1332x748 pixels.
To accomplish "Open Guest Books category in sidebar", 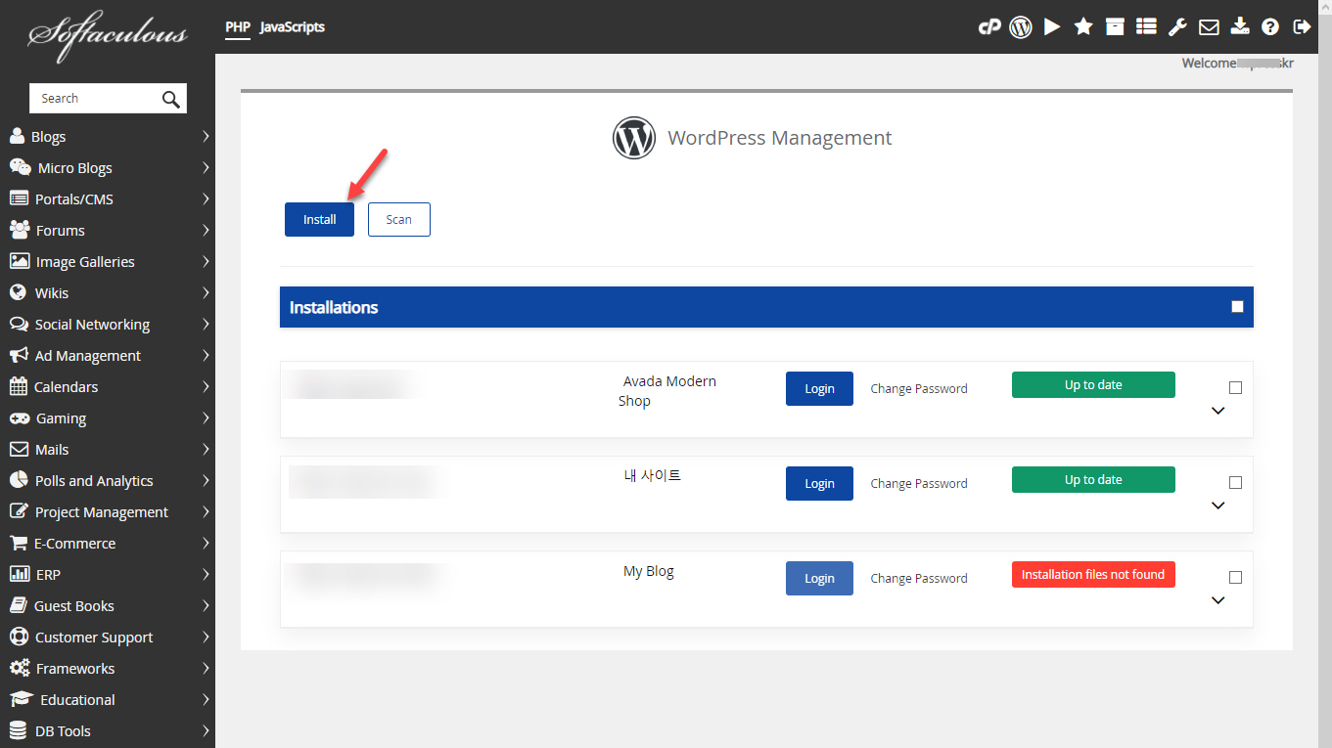I will 108,605.
